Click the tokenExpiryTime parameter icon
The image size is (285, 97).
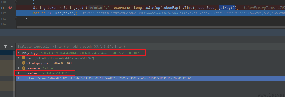pyautogui.click(x=23, y=63)
